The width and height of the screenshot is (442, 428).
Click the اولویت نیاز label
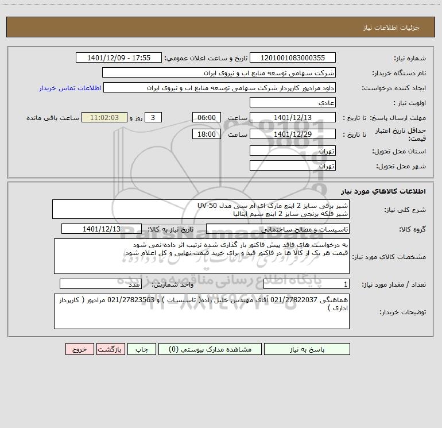410,103
